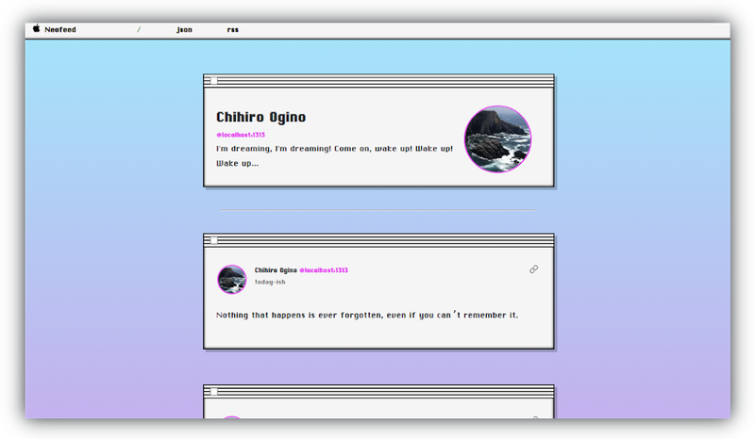The width and height of the screenshot is (755, 439).
Task: Click the Chihiro Ogino profile heading
Action: 261,118
